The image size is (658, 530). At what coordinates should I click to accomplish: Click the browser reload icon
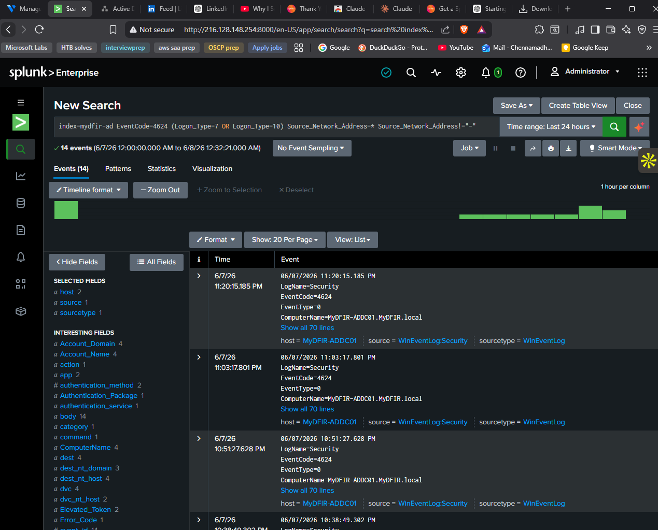click(39, 30)
